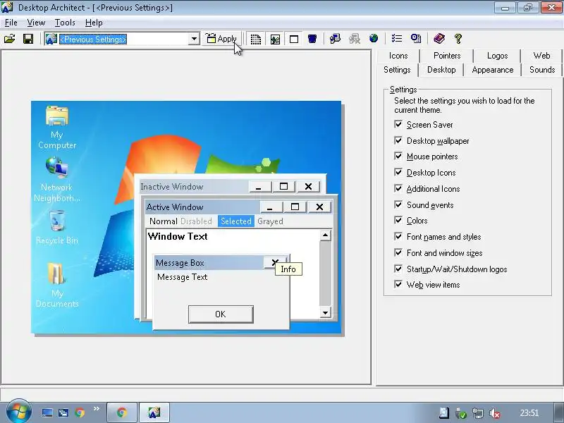564x423 pixels.
Task: Click the globe toolbar icon
Action: 374,39
